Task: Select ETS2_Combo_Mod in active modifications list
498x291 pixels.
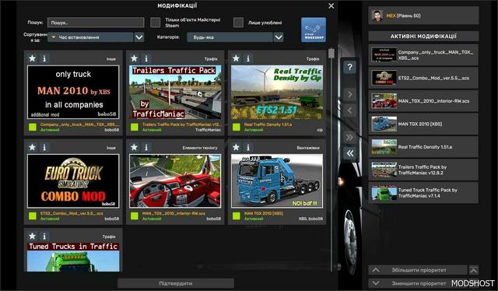Action: tap(423, 78)
